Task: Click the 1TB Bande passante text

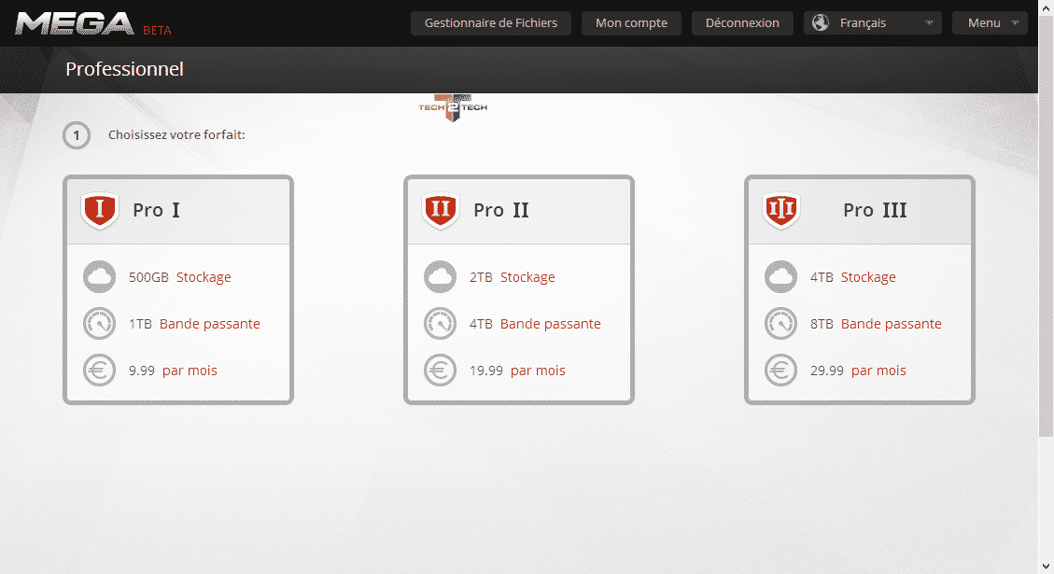Action: (194, 324)
